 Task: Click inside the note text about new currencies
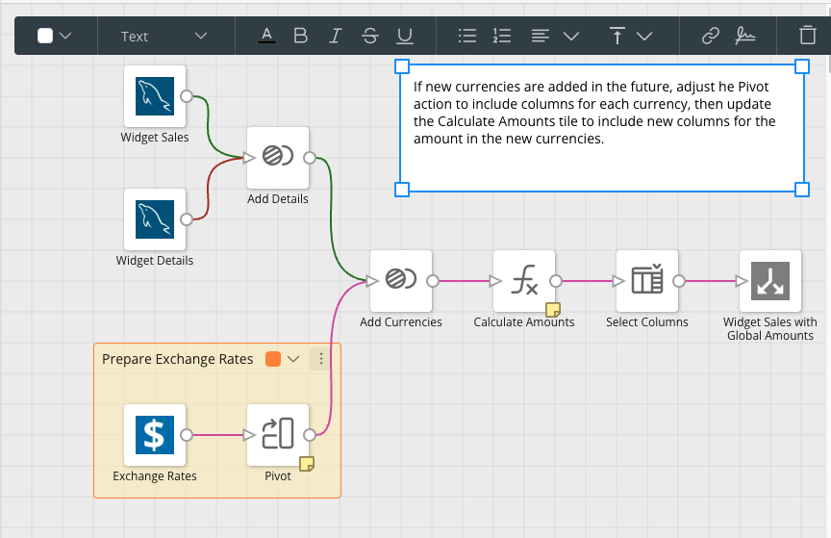click(x=594, y=113)
